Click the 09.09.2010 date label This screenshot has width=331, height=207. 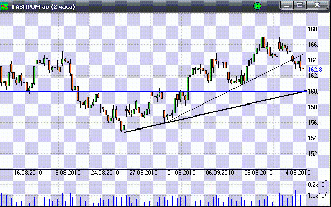[258, 173]
